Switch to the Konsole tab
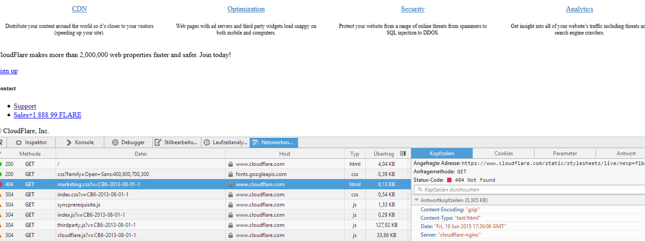This screenshot has width=645, height=241. (80, 143)
